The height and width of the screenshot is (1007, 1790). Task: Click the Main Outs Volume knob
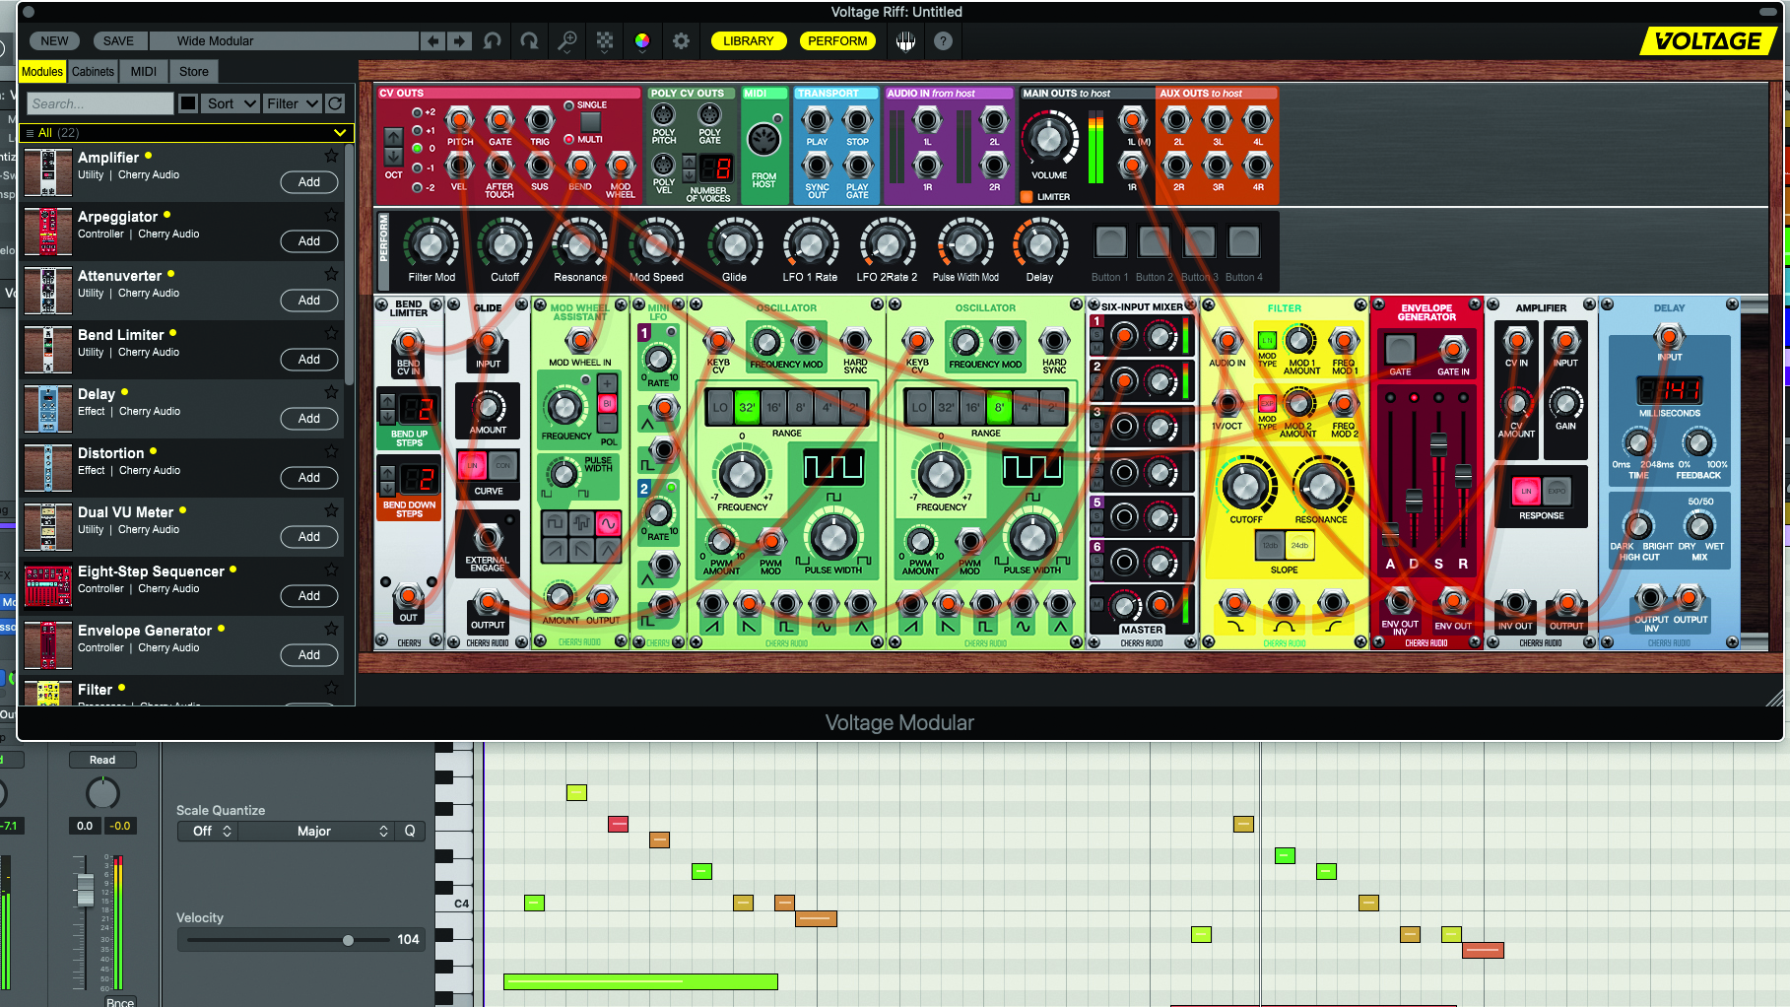(1049, 139)
